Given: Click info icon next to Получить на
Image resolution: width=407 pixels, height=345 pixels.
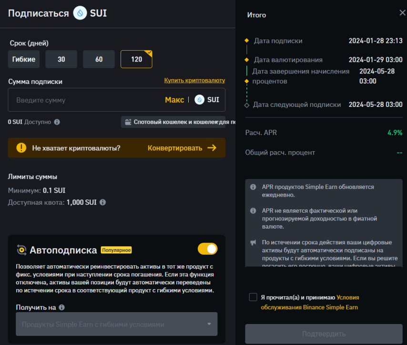Looking at the screenshot, I should [62, 307].
